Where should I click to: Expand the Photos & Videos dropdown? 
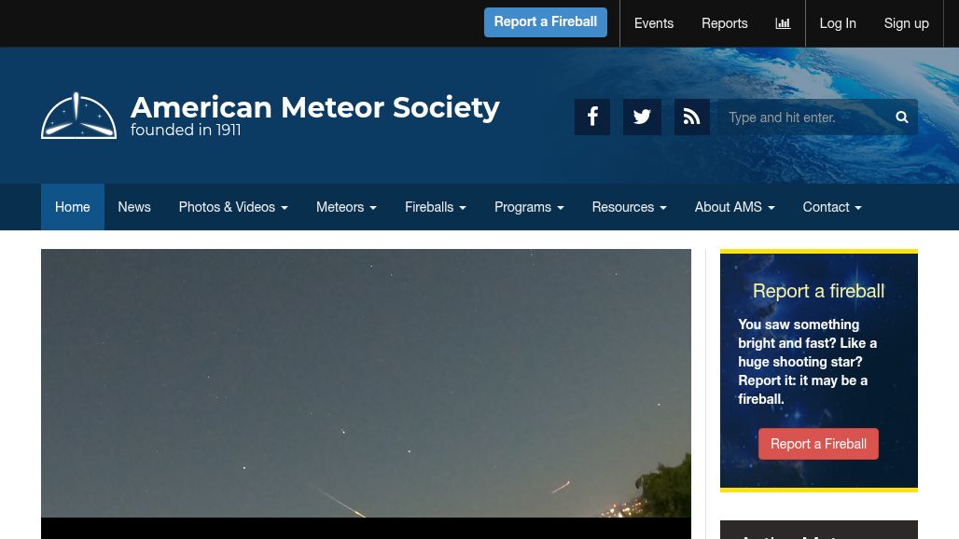tap(232, 206)
